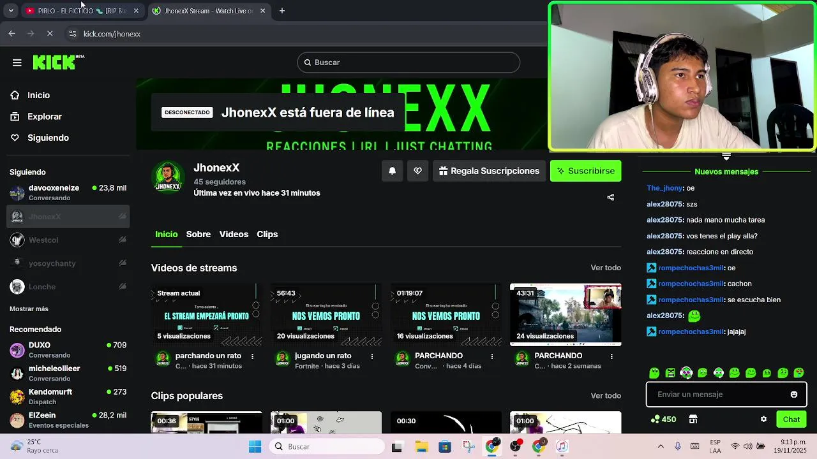Select the Inicio channel tab

[x=166, y=234]
